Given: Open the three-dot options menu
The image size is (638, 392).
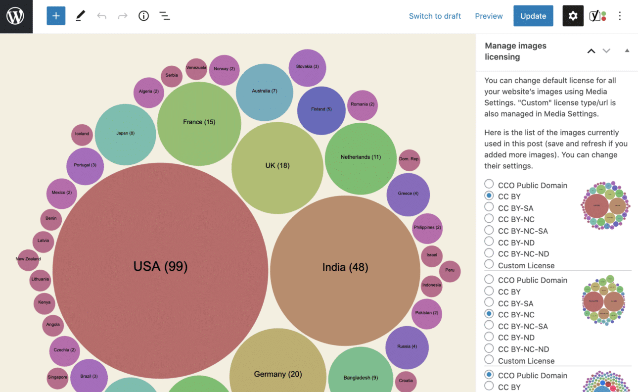Looking at the screenshot, I should [x=620, y=15].
